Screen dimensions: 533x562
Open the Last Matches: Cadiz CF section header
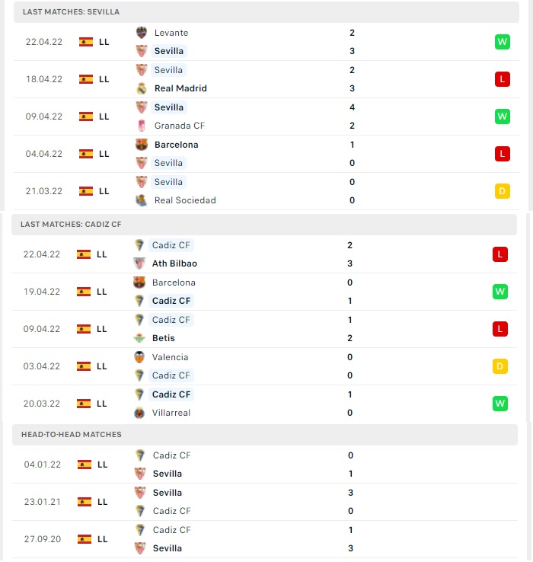pyautogui.click(x=264, y=225)
